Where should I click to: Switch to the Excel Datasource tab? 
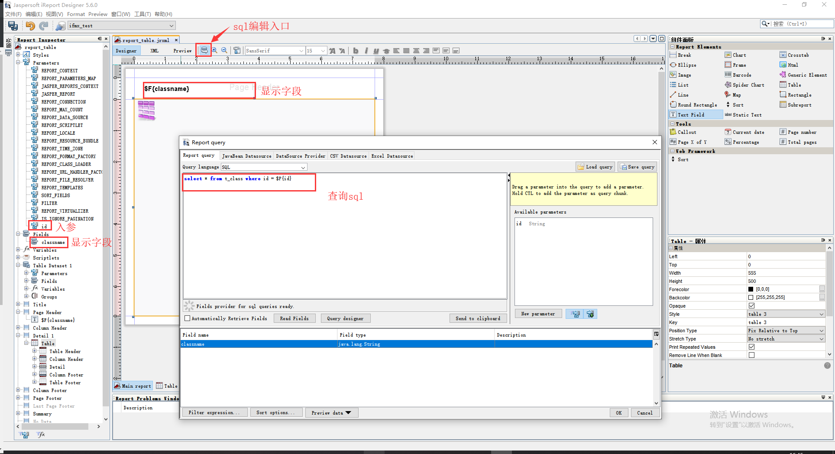coord(392,156)
